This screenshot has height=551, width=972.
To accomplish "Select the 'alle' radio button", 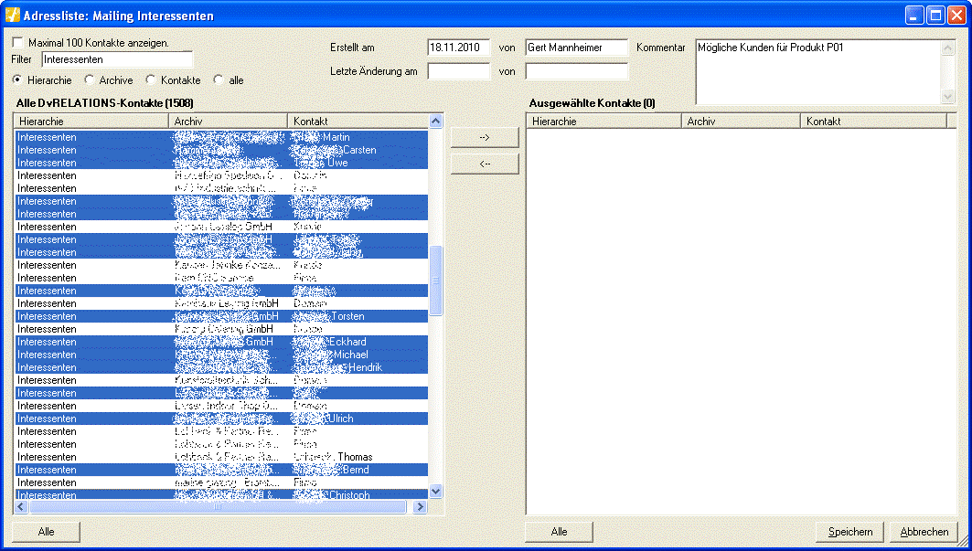I will coord(219,79).
